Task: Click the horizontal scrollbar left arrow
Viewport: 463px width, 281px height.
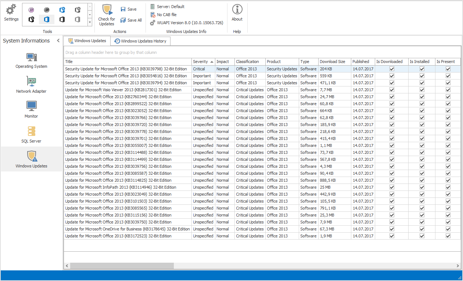Action: click(x=67, y=266)
